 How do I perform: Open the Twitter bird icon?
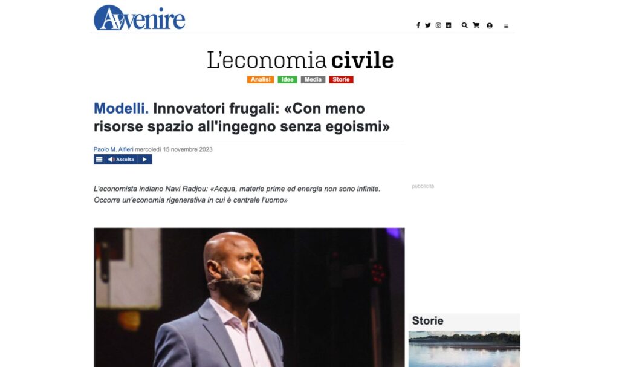pyautogui.click(x=428, y=25)
